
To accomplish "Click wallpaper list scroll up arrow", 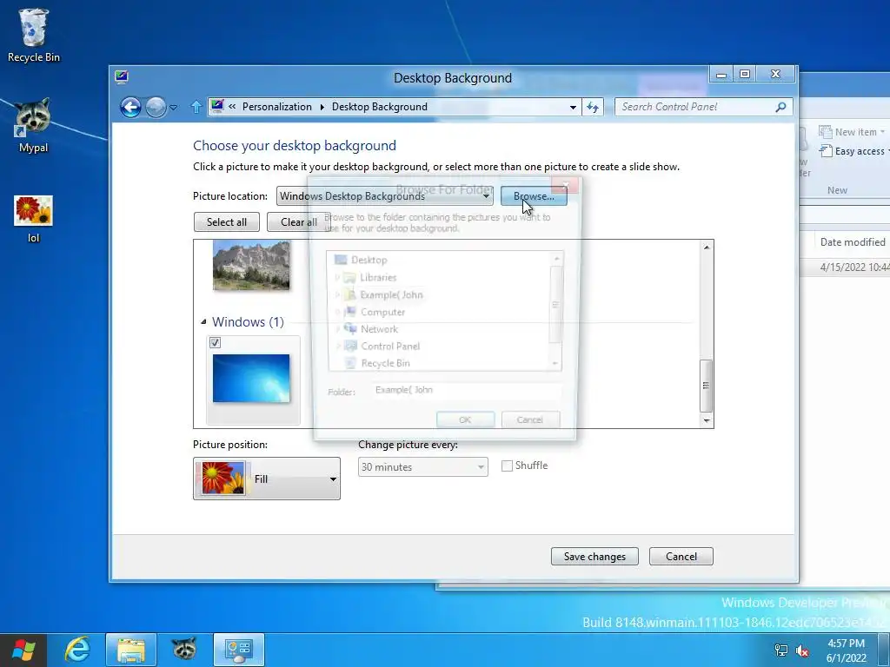I will pyautogui.click(x=707, y=248).
